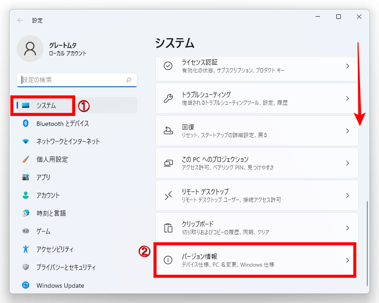The height and width of the screenshot is (303, 379).
Task: Click the user avatar icon
Action: (x=30, y=49)
